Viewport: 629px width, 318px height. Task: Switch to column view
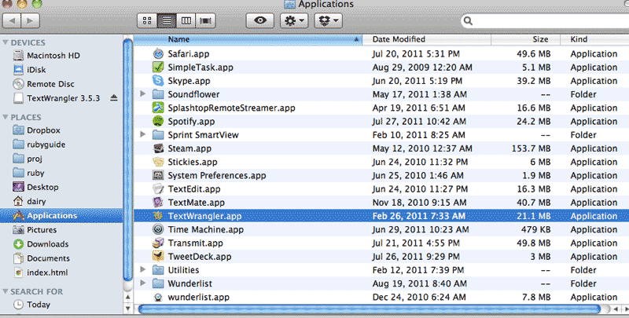(x=186, y=20)
